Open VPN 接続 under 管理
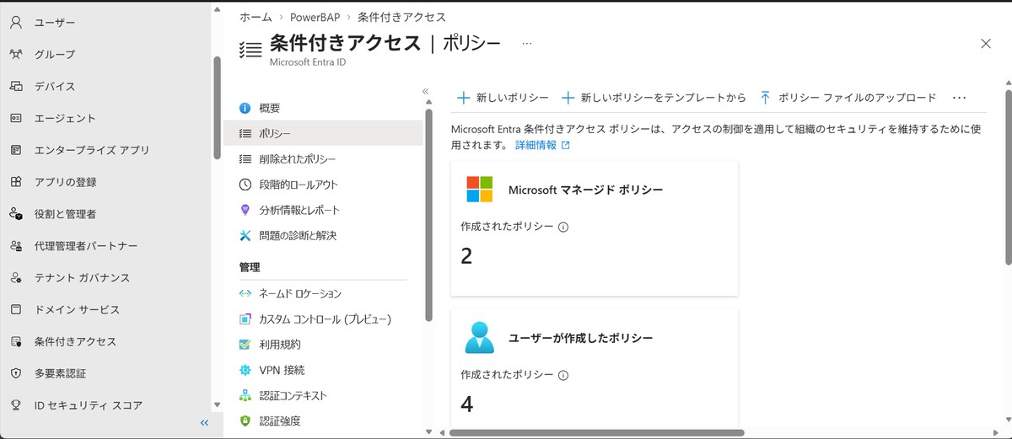 click(x=323, y=370)
